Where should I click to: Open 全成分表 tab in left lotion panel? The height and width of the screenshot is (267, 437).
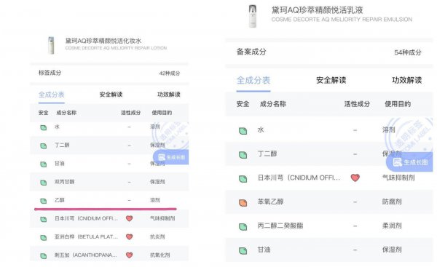52,95
